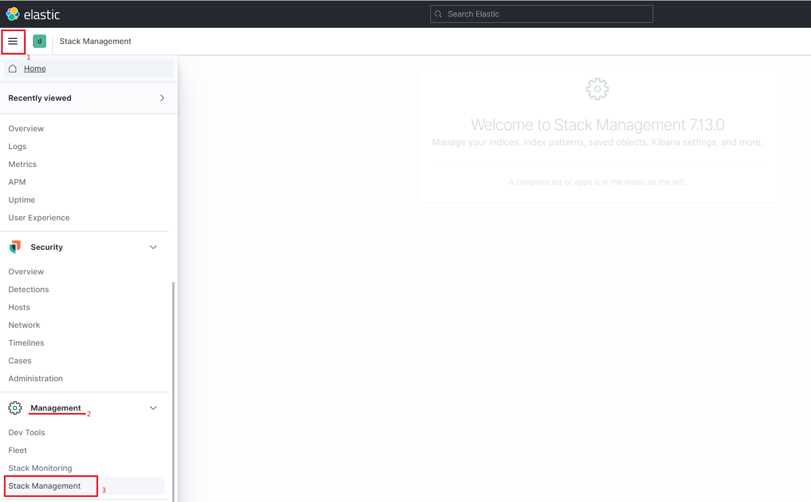The image size is (811, 502).
Task: Click inside the Search Elastic field
Action: click(541, 13)
